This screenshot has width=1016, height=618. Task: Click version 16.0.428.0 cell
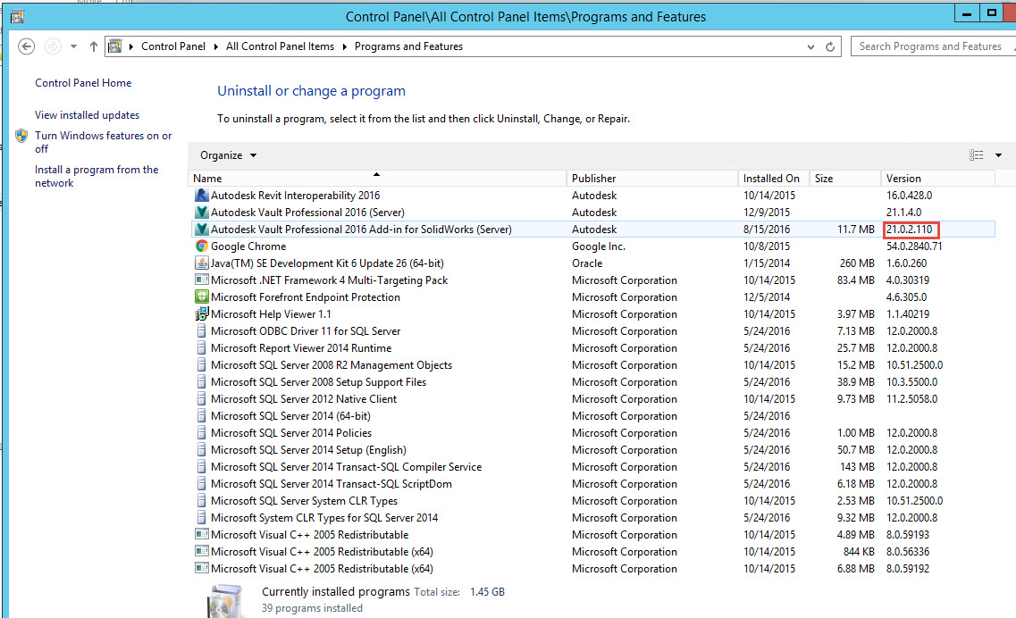[x=909, y=195]
